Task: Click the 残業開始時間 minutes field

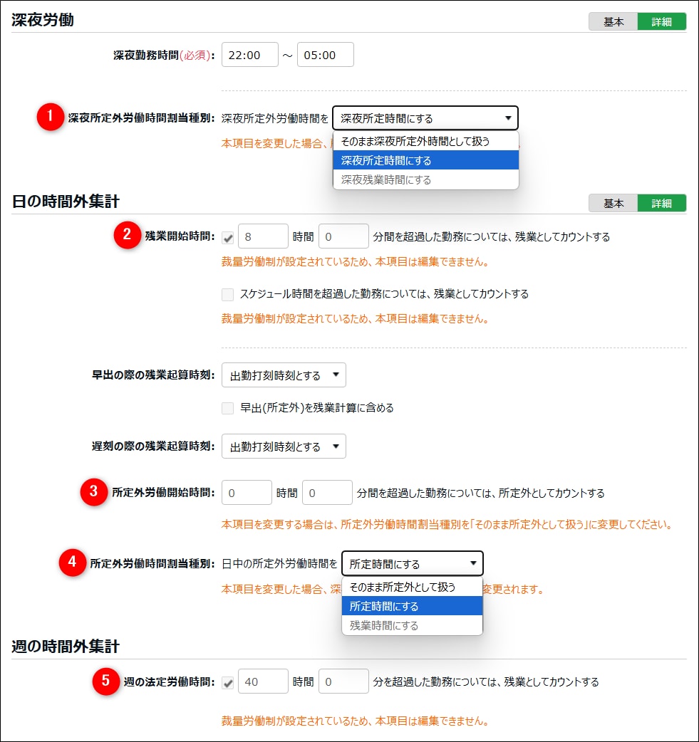Action: click(x=343, y=236)
